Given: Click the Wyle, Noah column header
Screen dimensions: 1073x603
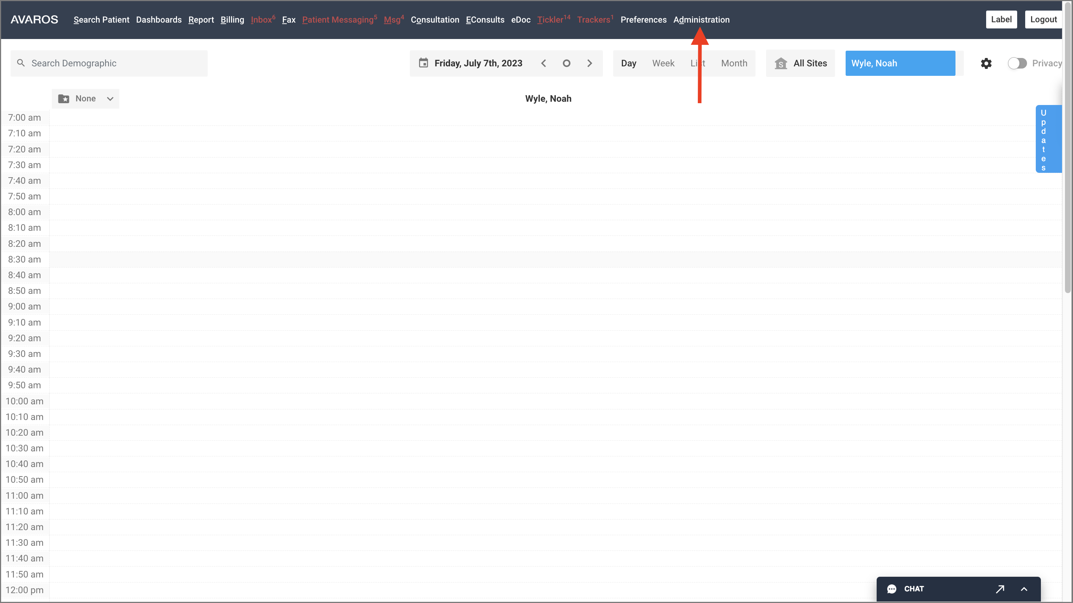Looking at the screenshot, I should pyautogui.click(x=548, y=99).
